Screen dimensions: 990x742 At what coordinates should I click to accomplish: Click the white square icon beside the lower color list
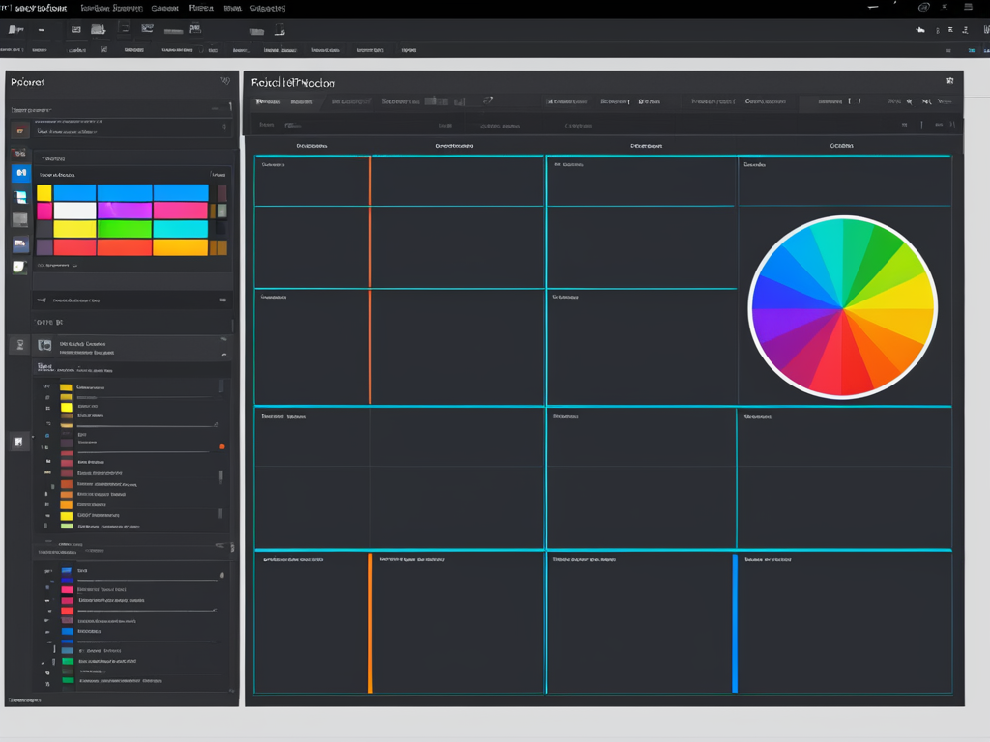[x=18, y=442]
